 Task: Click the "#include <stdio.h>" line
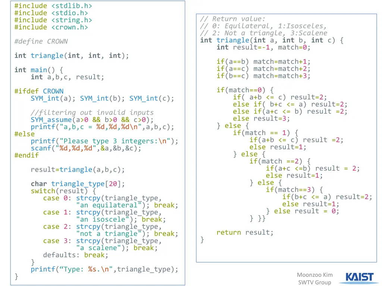pos(51,13)
